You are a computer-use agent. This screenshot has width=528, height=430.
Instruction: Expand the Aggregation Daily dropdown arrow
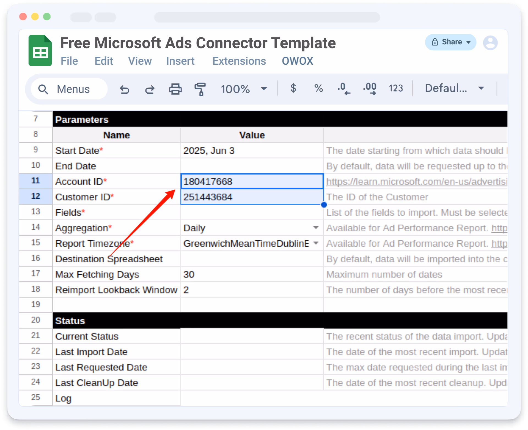(x=316, y=228)
